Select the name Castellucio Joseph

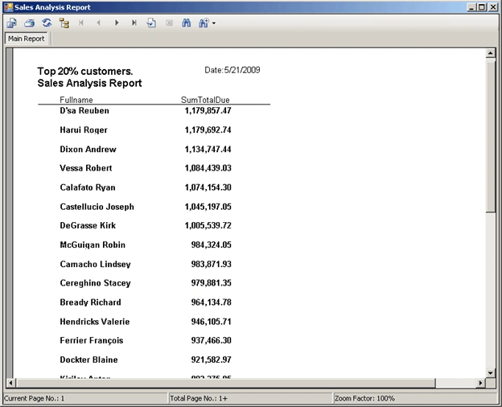pos(97,207)
